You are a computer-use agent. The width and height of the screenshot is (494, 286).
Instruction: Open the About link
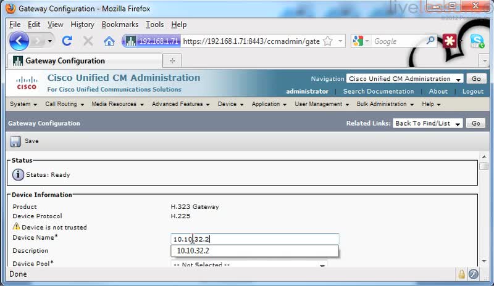click(x=438, y=91)
